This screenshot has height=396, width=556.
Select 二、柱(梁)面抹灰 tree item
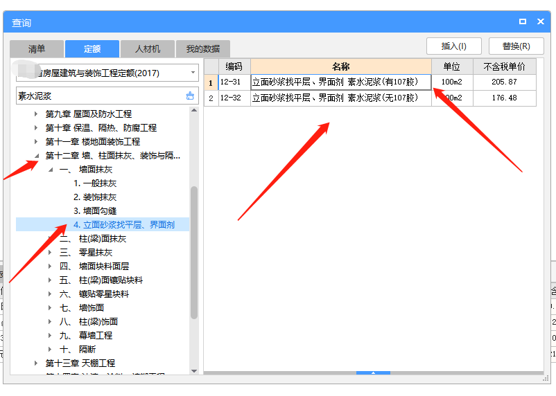pos(93,239)
